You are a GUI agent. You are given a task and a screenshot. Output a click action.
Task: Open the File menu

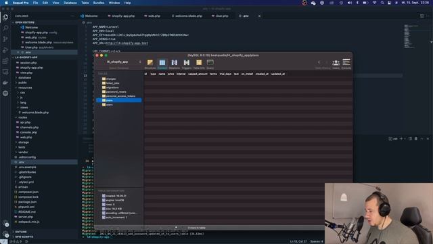(36, 3)
